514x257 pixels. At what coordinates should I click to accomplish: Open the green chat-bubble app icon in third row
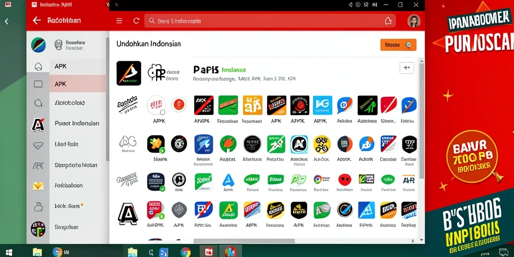pos(252,179)
